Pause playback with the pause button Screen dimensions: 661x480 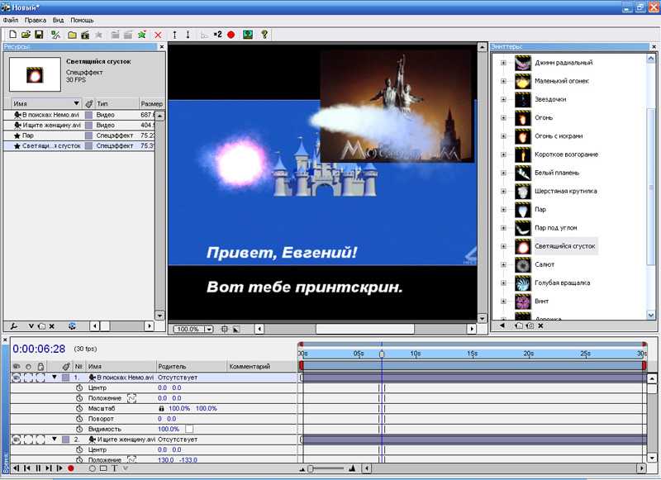point(38,468)
